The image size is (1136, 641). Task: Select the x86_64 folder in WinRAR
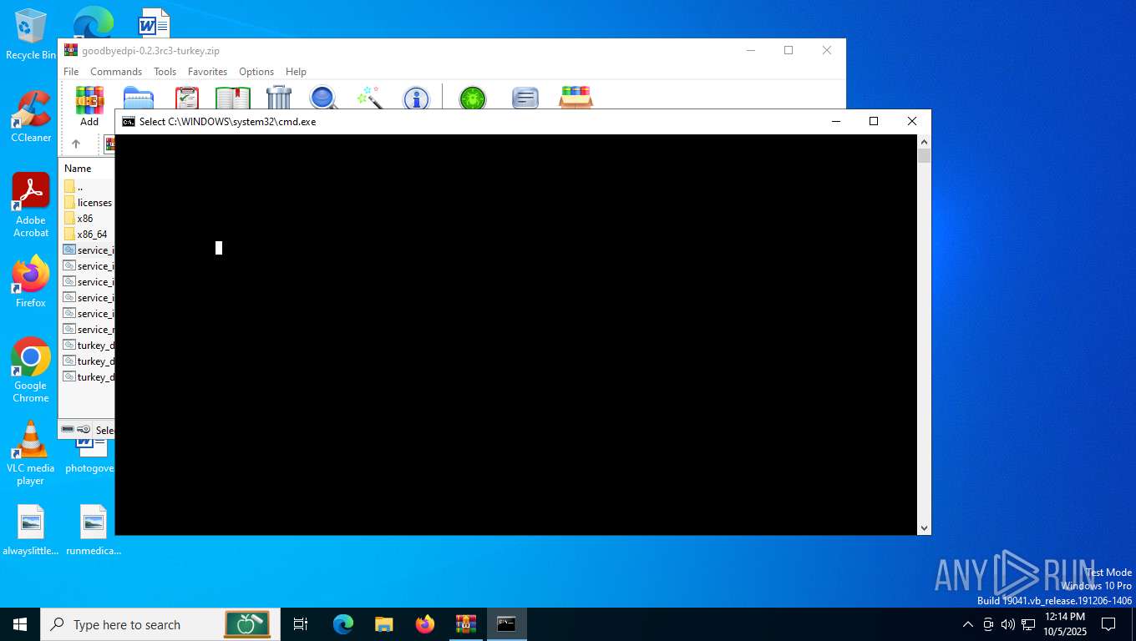87,235
